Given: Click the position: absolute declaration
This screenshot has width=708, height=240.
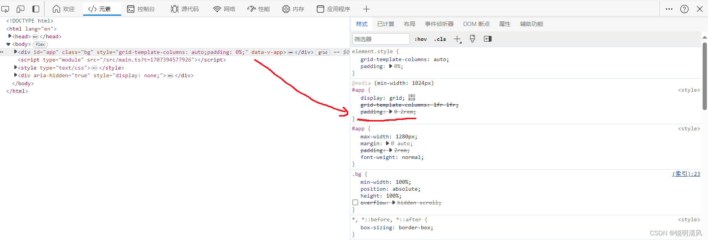Looking at the screenshot, I should click(390, 189).
